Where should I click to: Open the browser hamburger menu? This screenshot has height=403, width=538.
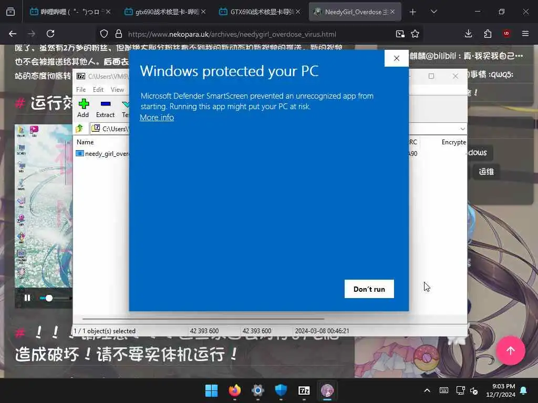coord(525,34)
